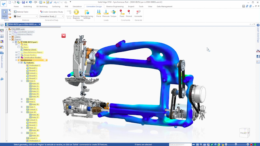Open Manufacturing Settings
260x146 pixels.
coord(87,14)
